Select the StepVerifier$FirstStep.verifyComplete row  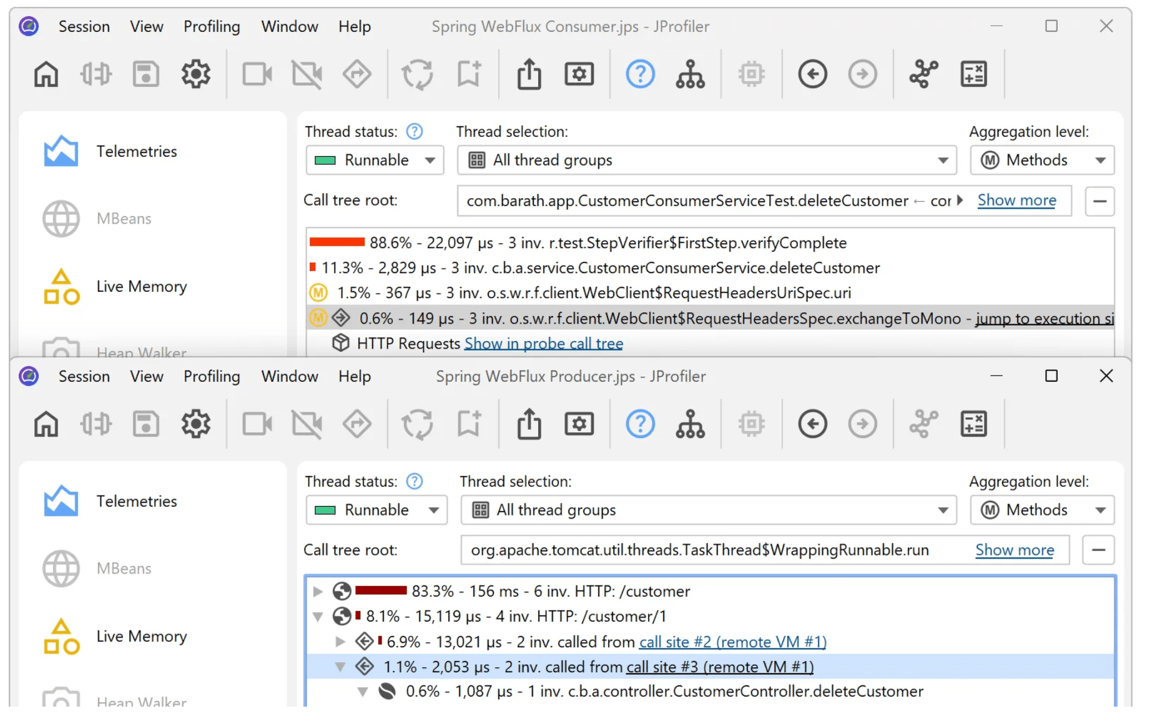710,243
